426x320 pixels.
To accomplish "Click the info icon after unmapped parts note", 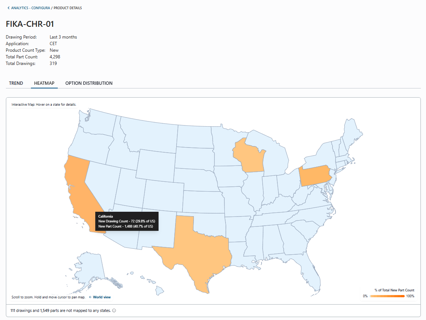I will (114, 310).
